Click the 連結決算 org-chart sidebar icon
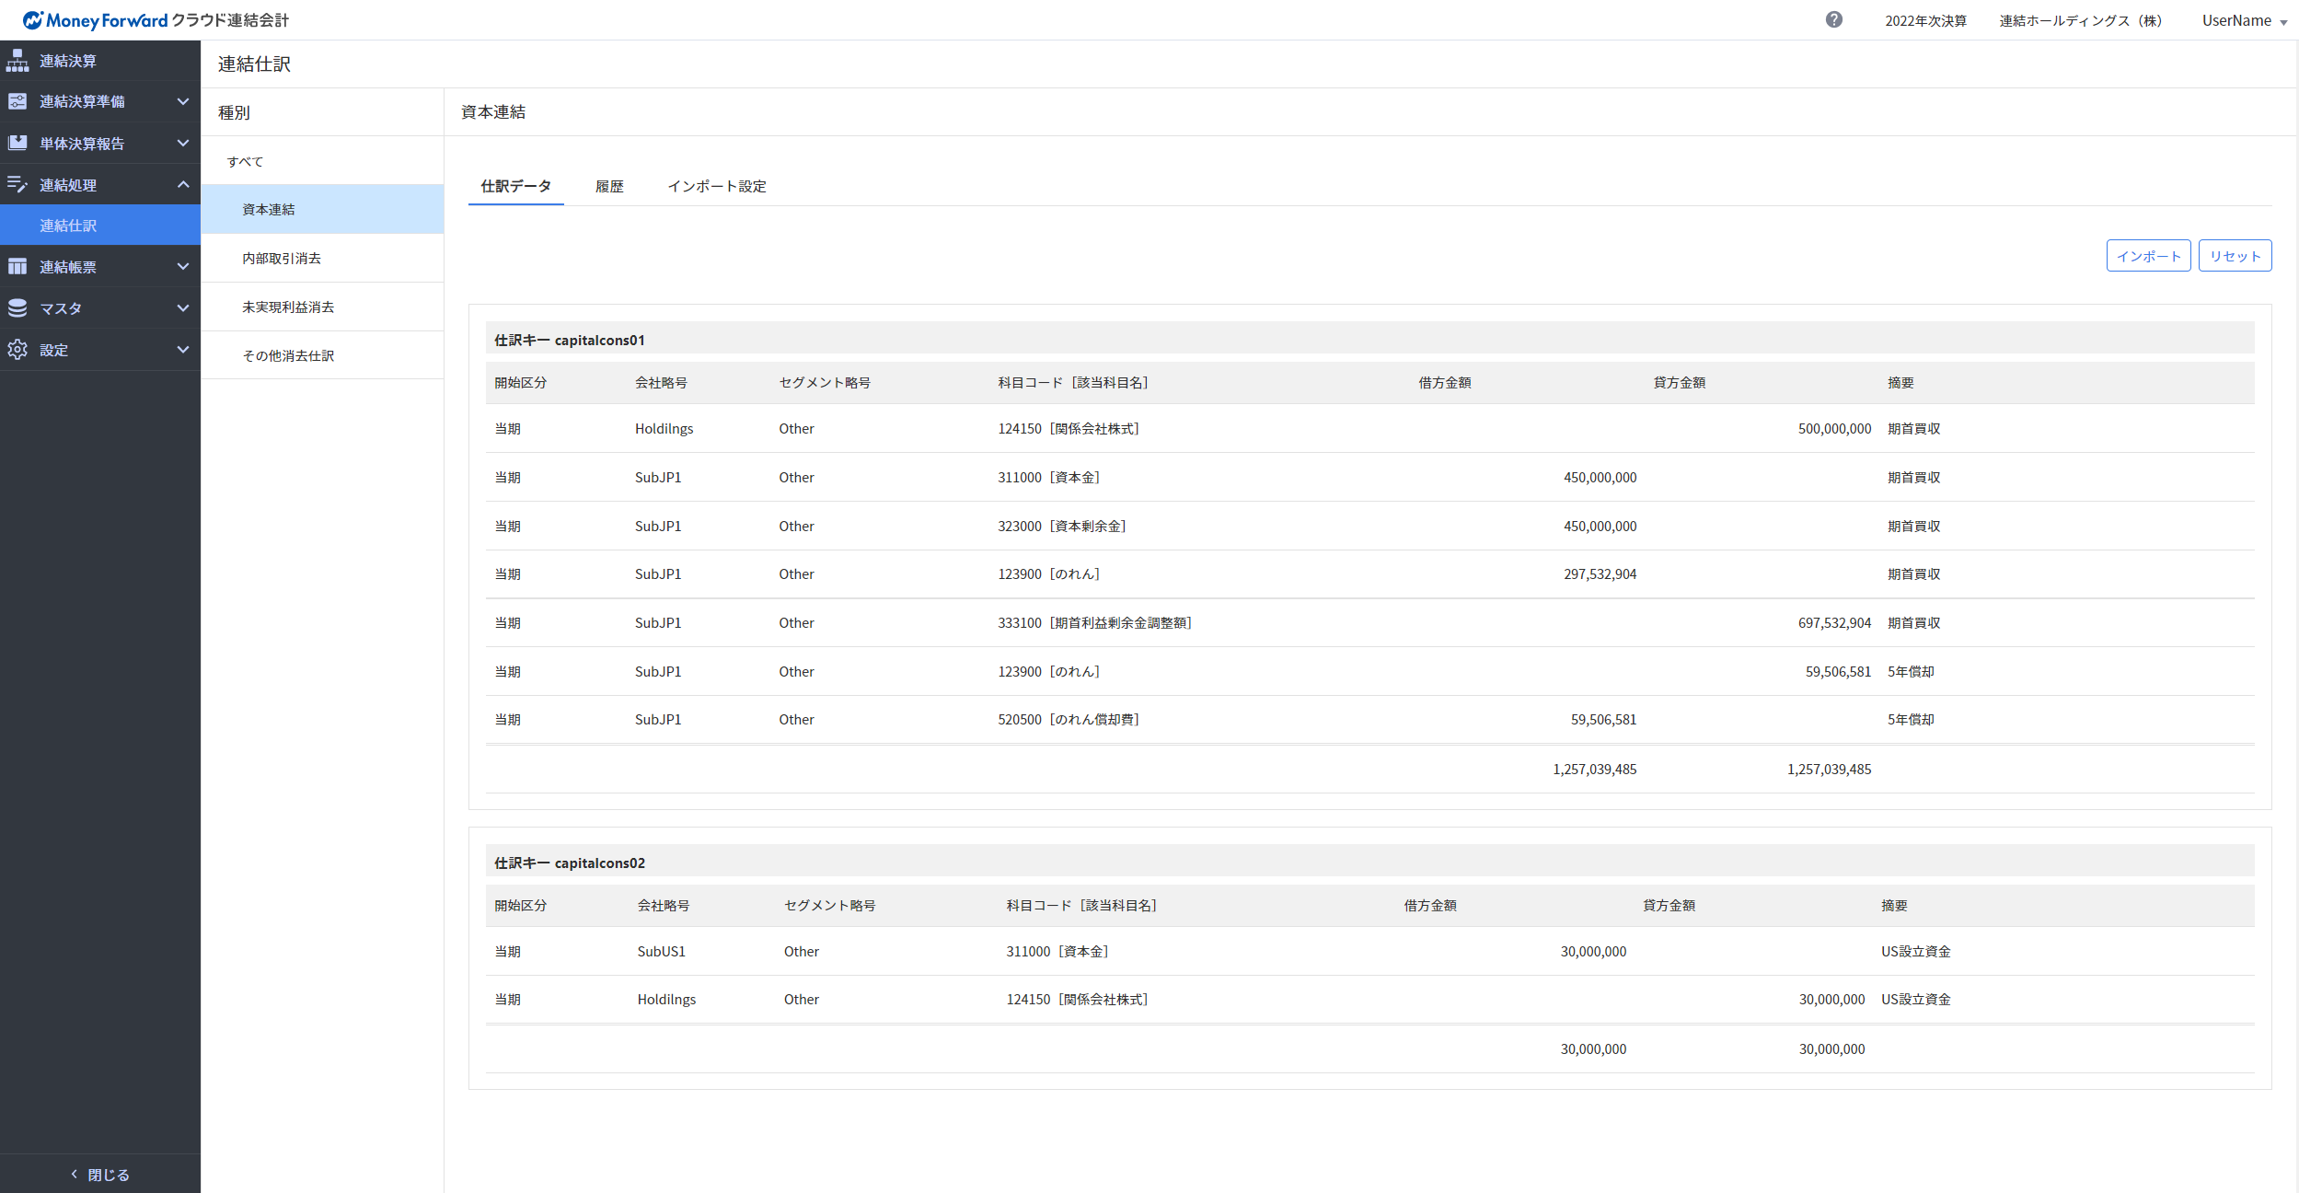The height and width of the screenshot is (1193, 2299). (17, 61)
